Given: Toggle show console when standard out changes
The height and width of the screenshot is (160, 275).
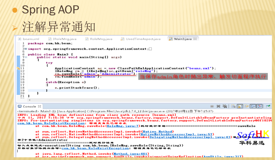Looking at the screenshot, I should (253, 106).
